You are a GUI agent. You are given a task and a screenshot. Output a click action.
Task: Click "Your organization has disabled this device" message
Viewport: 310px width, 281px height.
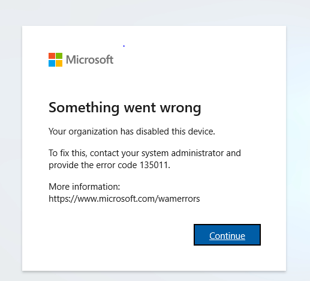pos(132,131)
